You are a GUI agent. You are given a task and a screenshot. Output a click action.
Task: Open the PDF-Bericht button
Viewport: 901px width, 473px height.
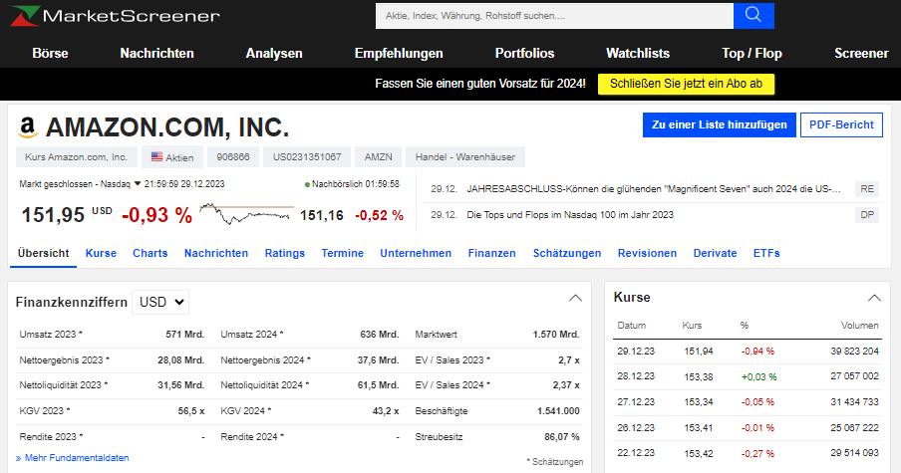[841, 125]
